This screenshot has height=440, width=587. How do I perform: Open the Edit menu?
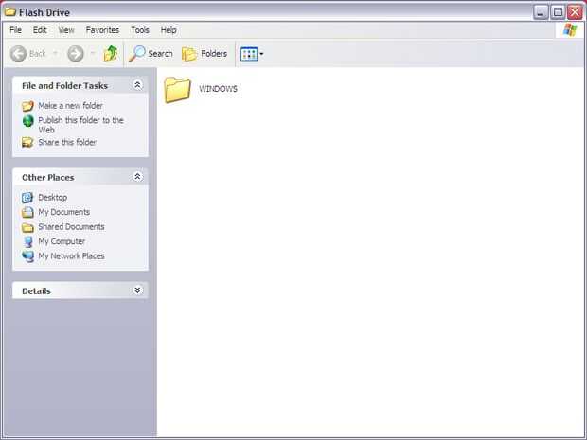point(40,30)
